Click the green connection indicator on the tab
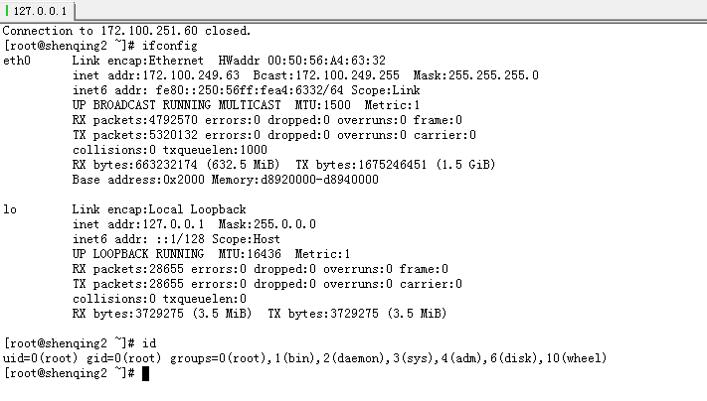 click(x=7, y=10)
